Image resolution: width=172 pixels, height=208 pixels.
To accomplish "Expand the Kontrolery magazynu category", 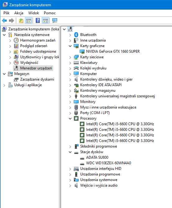I will tap(70, 91).
